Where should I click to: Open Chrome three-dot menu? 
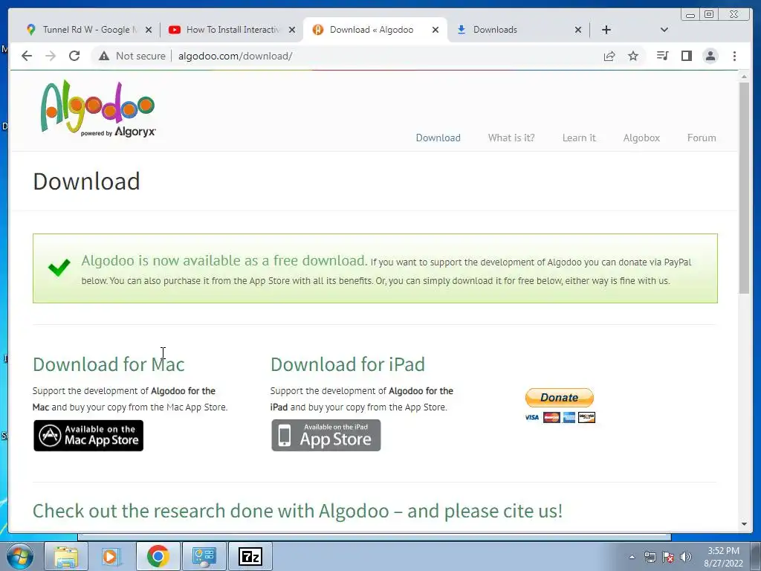tap(734, 56)
